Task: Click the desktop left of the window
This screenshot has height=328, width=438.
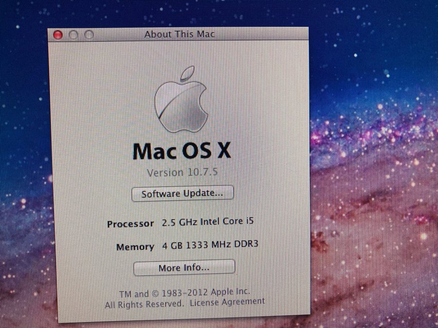Action: click(x=23, y=170)
